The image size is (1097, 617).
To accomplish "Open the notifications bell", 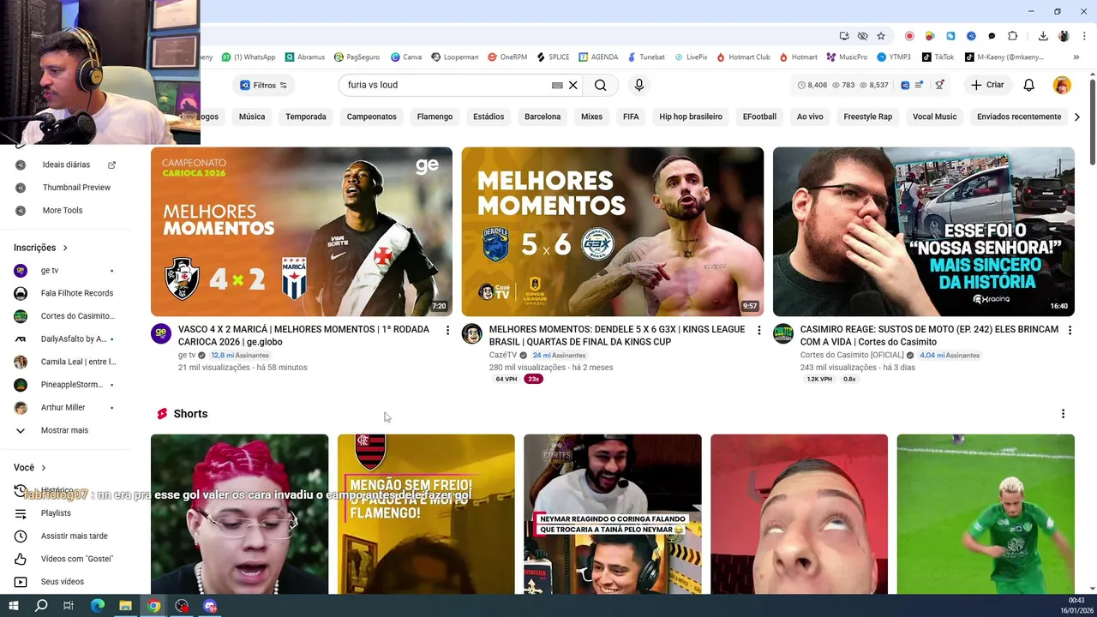I will click(1028, 85).
